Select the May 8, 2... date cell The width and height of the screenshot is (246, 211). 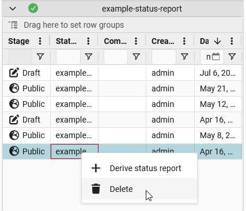(218, 135)
